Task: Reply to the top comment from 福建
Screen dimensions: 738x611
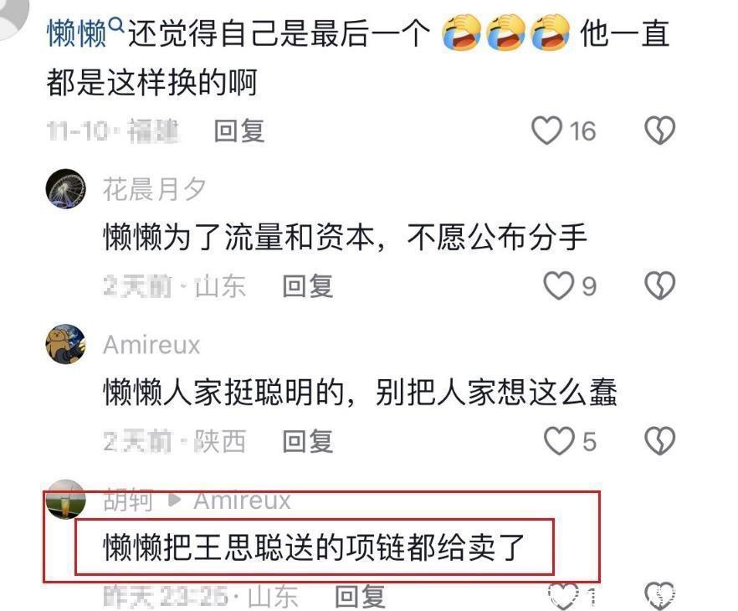Action: click(x=239, y=131)
